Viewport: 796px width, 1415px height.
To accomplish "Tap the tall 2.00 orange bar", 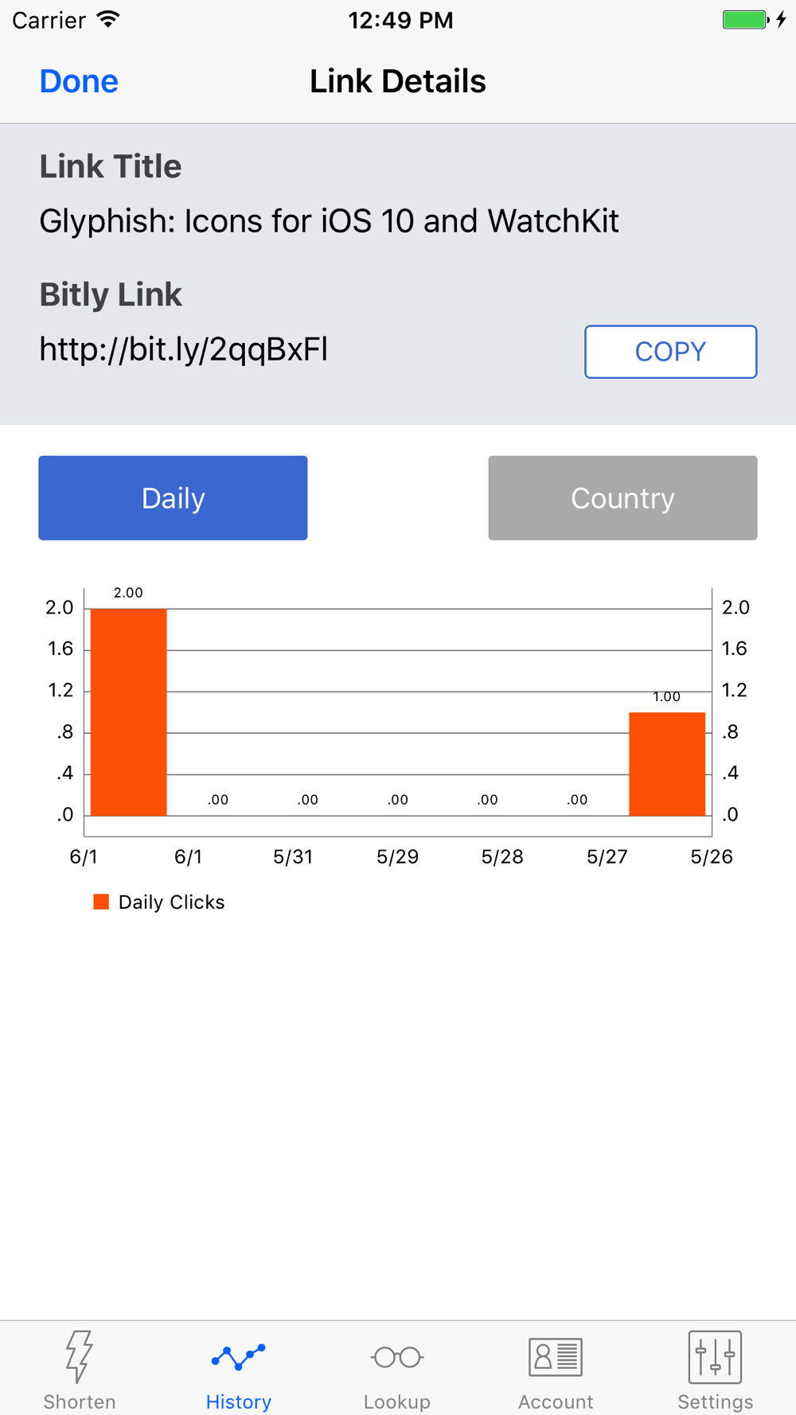I will 129,712.
